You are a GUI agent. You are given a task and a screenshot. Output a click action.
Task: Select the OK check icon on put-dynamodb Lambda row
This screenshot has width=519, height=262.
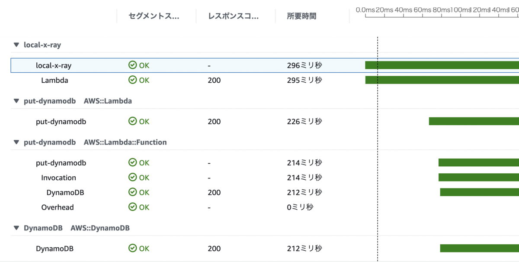tap(132, 122)
